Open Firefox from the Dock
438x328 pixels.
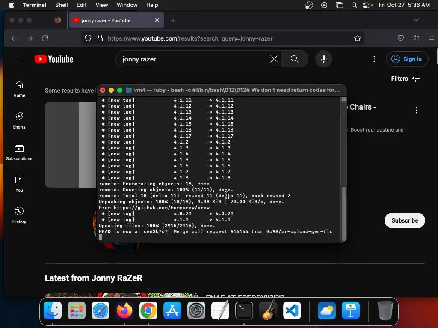coord(124,310)
